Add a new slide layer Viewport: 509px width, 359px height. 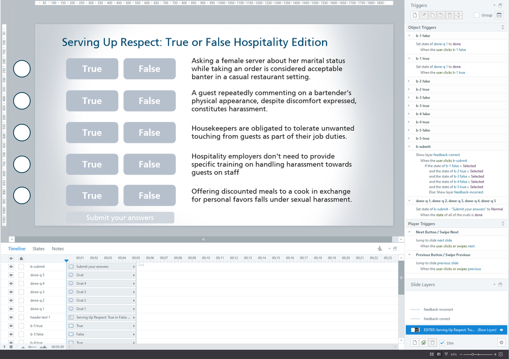415,343
